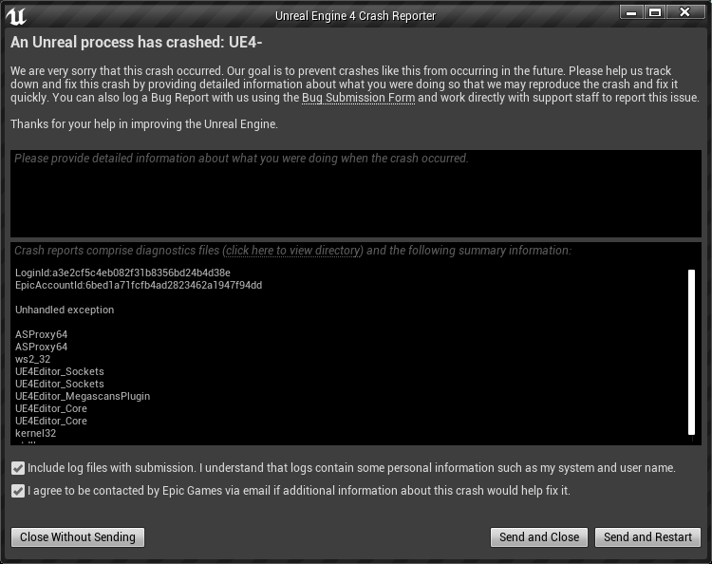Close the Crash Reporter window

(684, 12)
